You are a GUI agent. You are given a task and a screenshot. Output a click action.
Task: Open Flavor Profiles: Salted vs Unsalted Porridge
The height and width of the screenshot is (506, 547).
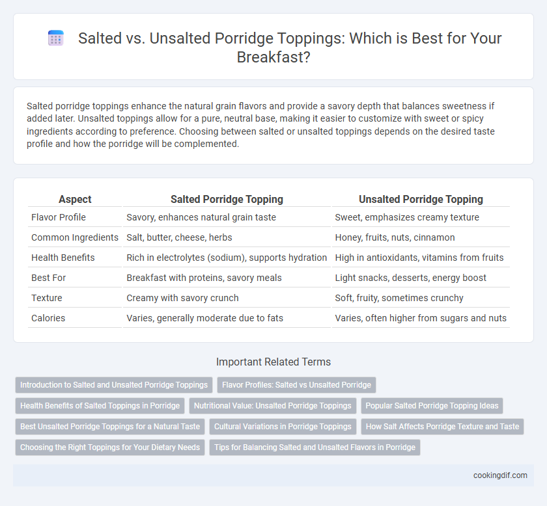296,385
